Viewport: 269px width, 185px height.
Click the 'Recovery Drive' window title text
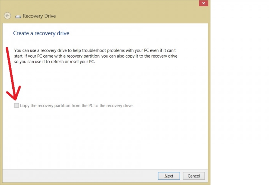click(x=39, y=16)
